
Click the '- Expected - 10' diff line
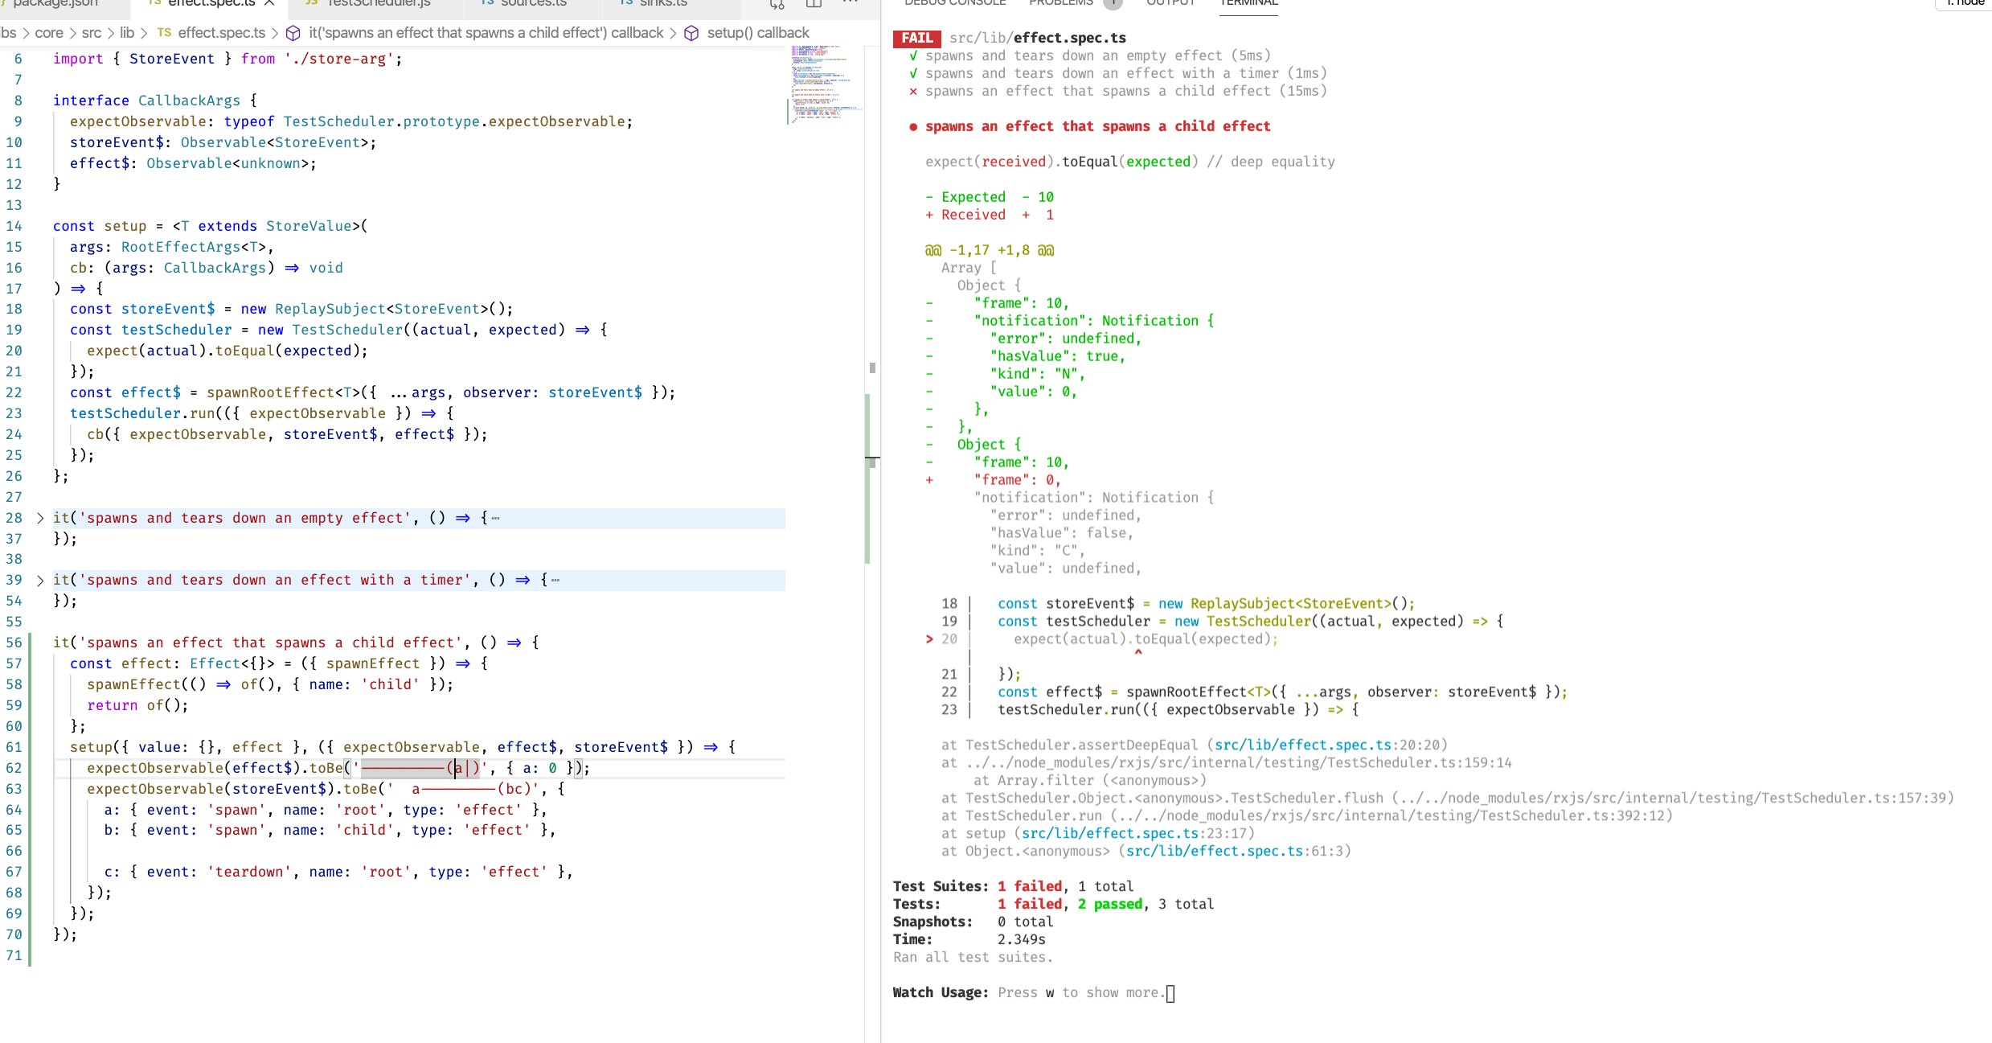click(x=990, y=197)
